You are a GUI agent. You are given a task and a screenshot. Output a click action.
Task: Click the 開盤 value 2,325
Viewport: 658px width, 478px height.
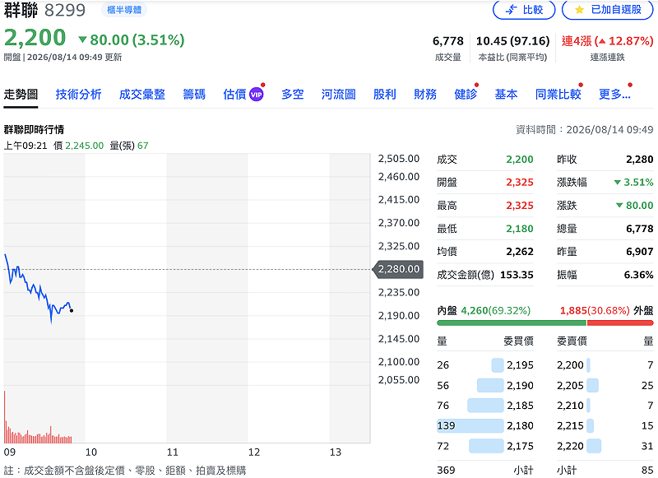tap(520, 182)
